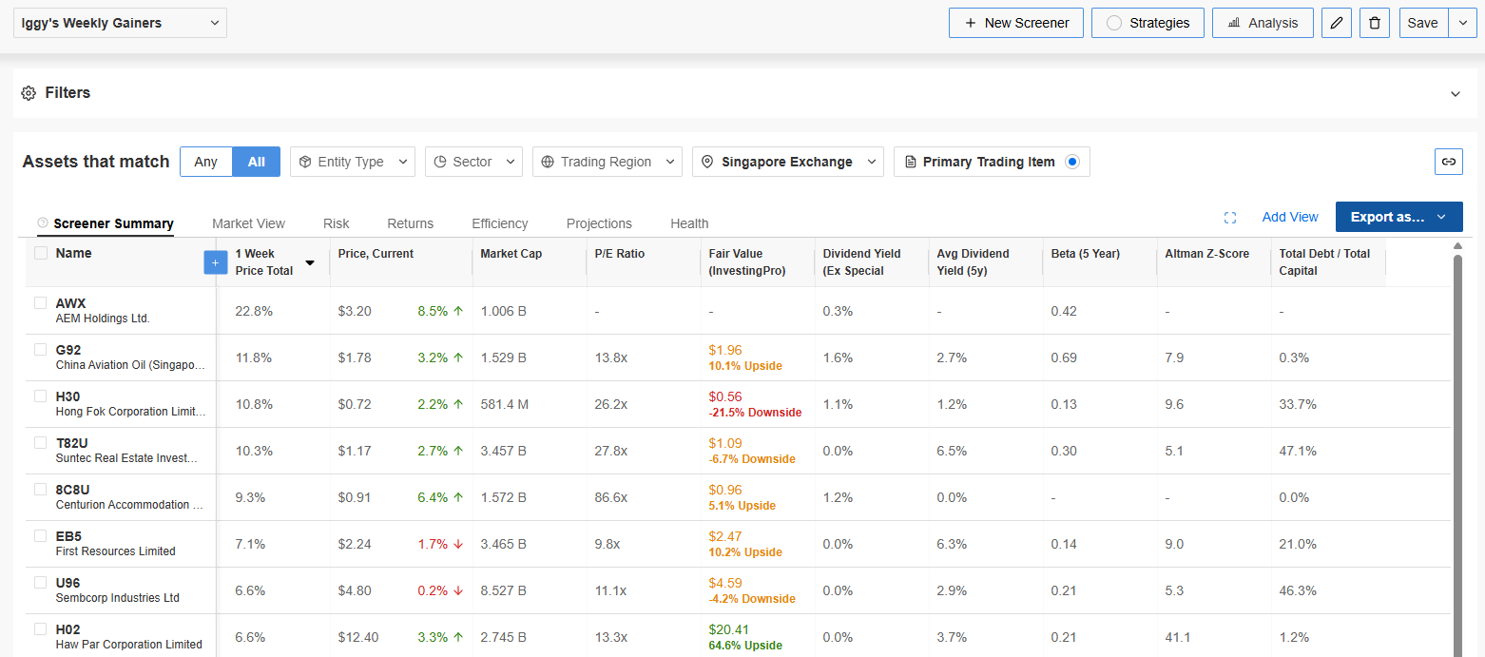
Task: Switch to the Health tab
Action: pos(689,223)
